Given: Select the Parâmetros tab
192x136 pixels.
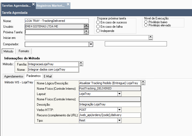Looking at the screenshot, I should [33, 76].
